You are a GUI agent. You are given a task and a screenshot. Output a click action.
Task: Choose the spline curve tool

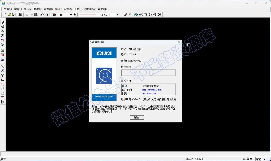pyautogui.click(x=3, y=89)
